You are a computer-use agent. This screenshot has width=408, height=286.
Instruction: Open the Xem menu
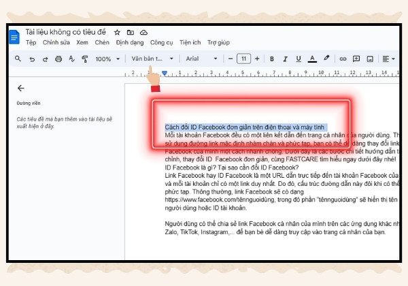(x=82, y=42)
